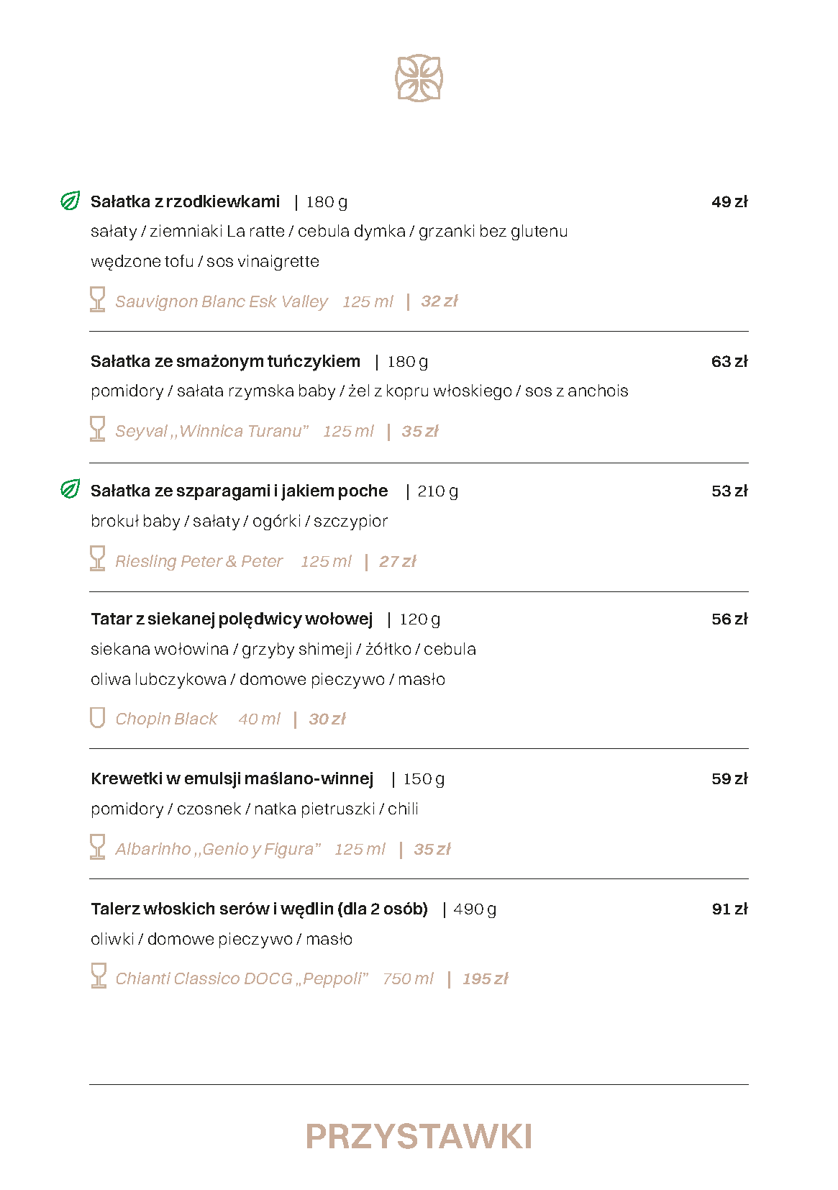Click the wine glass icon next to Seyval
The image size is (838, 1190).
point(97,429)
